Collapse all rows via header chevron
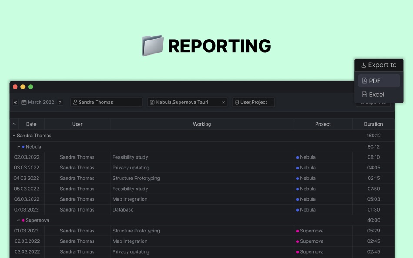413x258 pixels. (14, 124)
